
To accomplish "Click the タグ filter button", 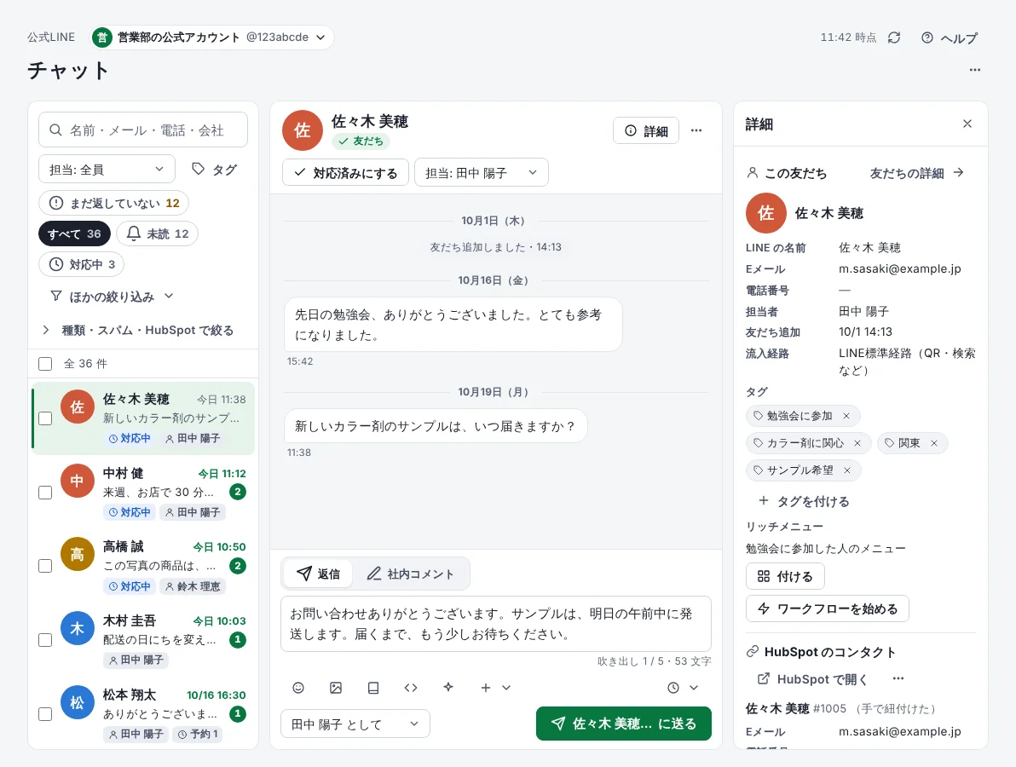I will [215, 170].
